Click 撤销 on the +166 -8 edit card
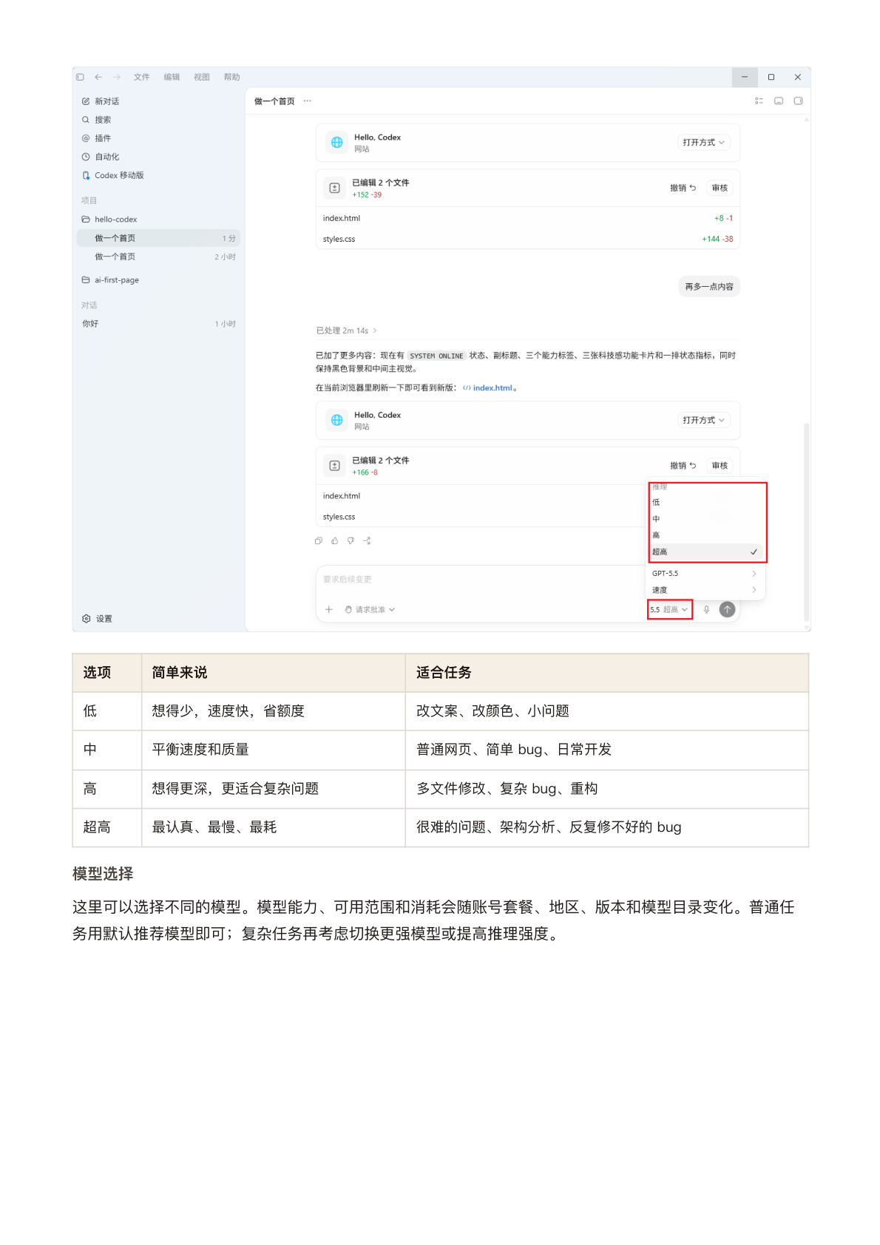 683,466
